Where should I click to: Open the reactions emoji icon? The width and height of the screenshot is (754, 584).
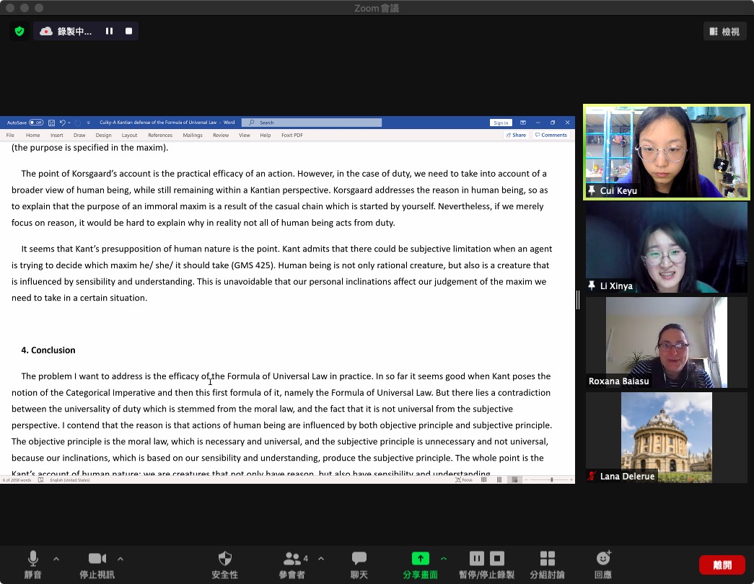[x=603, y=559]
